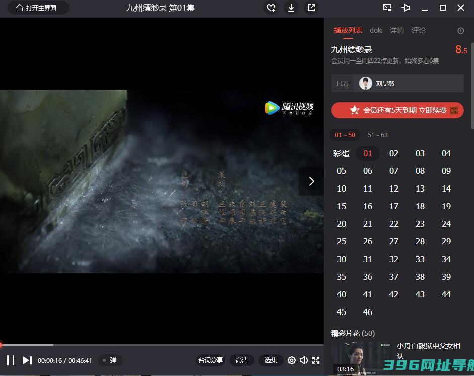
Task: Collapse side panel with arrow chevron
Action: tap(311, 181)
